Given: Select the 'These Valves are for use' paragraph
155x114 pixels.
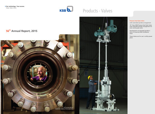Looking at the screenshot, I should [141, 37].
